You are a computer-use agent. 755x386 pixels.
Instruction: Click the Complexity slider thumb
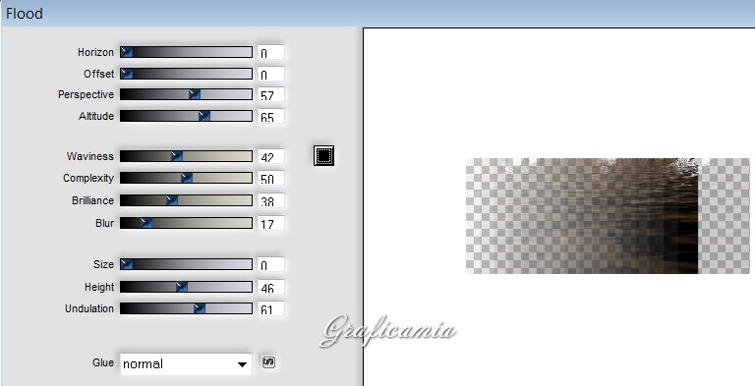pyautogui.click(x=187, y=178)
